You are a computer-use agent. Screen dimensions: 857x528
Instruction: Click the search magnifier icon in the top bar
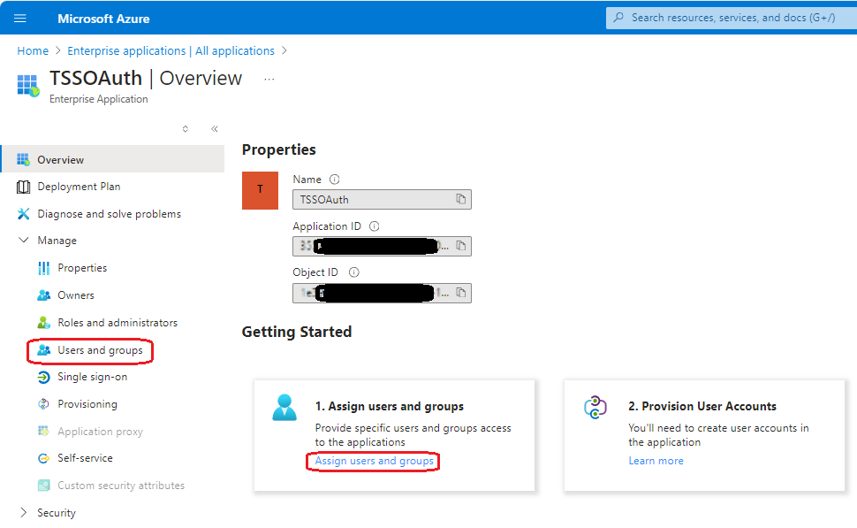[618, 18]
